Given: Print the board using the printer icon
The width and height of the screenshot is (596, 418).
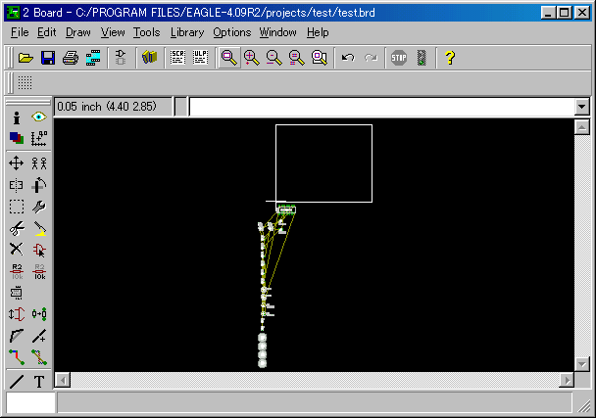Looking at the screenshot, I should point(71,58).
